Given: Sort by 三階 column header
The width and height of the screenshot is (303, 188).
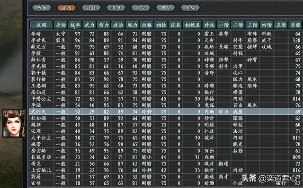Looking at the screenshot, I should 252,25.
